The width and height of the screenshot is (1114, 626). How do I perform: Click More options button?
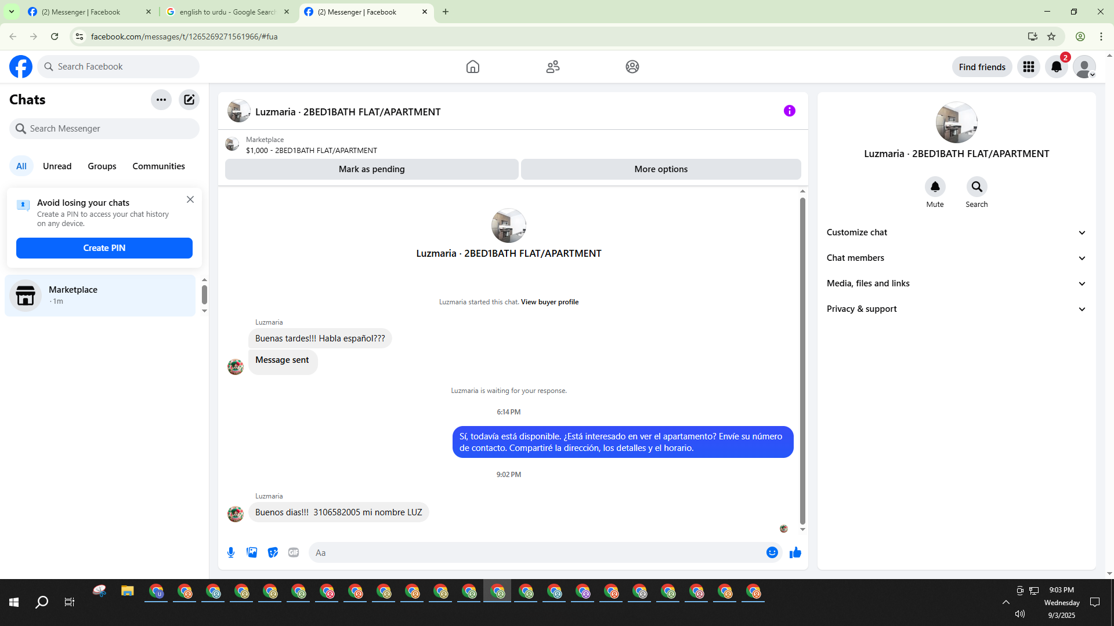click(661, 169)
